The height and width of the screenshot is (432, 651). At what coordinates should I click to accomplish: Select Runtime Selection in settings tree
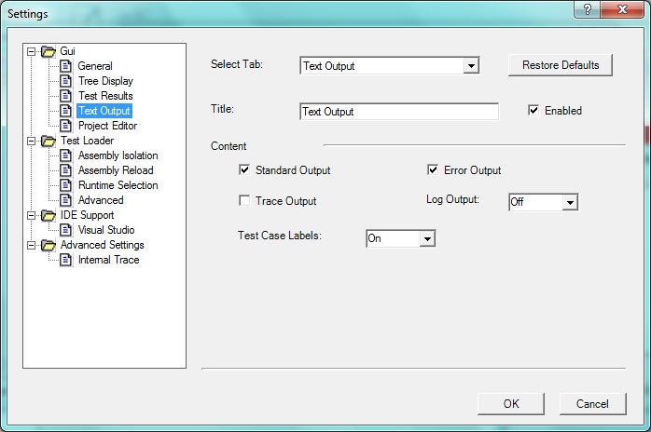[118, 185]
